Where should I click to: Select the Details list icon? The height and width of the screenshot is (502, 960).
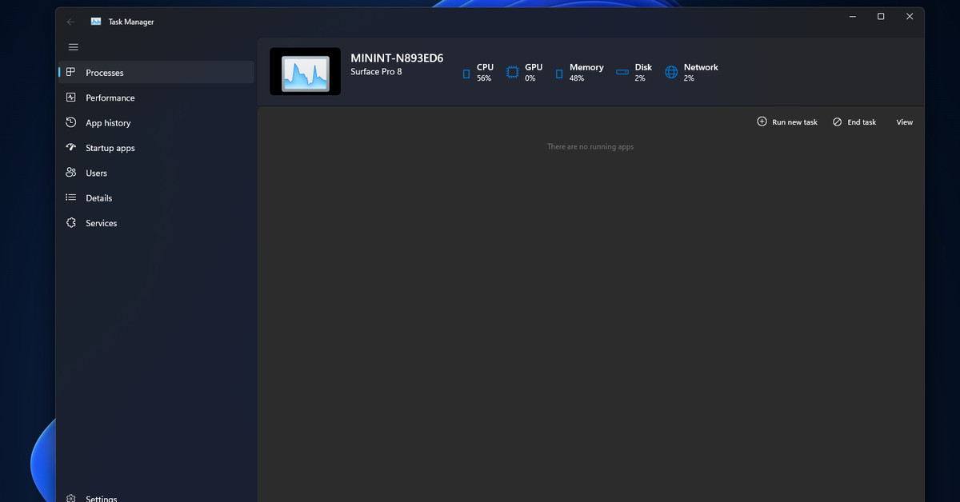71,198
